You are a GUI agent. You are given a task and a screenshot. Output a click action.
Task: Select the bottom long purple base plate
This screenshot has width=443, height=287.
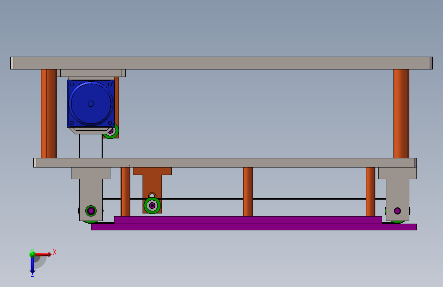pyautogui.click(x=254, y=227)
